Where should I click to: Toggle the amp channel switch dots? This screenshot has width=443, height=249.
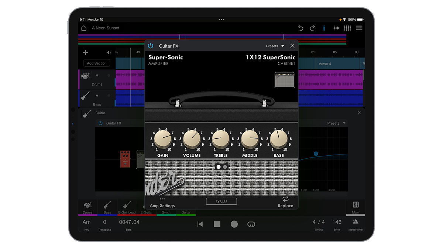click(222, 167)
